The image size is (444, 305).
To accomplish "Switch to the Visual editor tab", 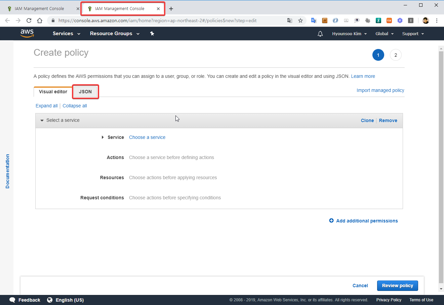I will pyautogui.click(x=53, y=92).
